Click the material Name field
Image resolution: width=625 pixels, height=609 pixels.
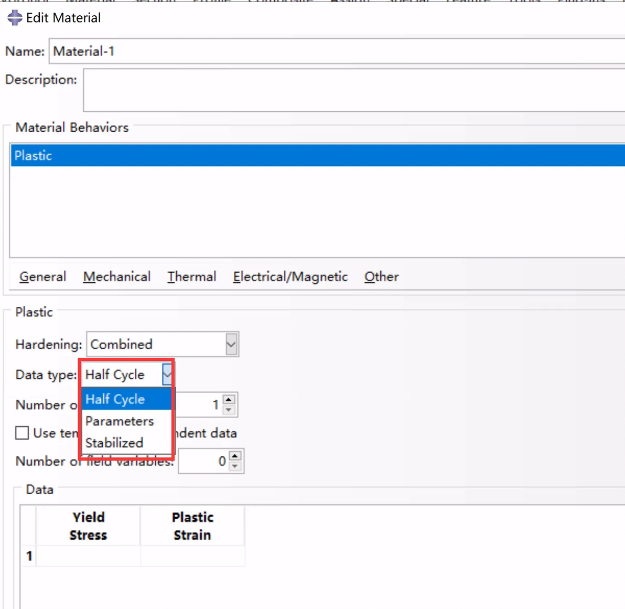point(337,51)
